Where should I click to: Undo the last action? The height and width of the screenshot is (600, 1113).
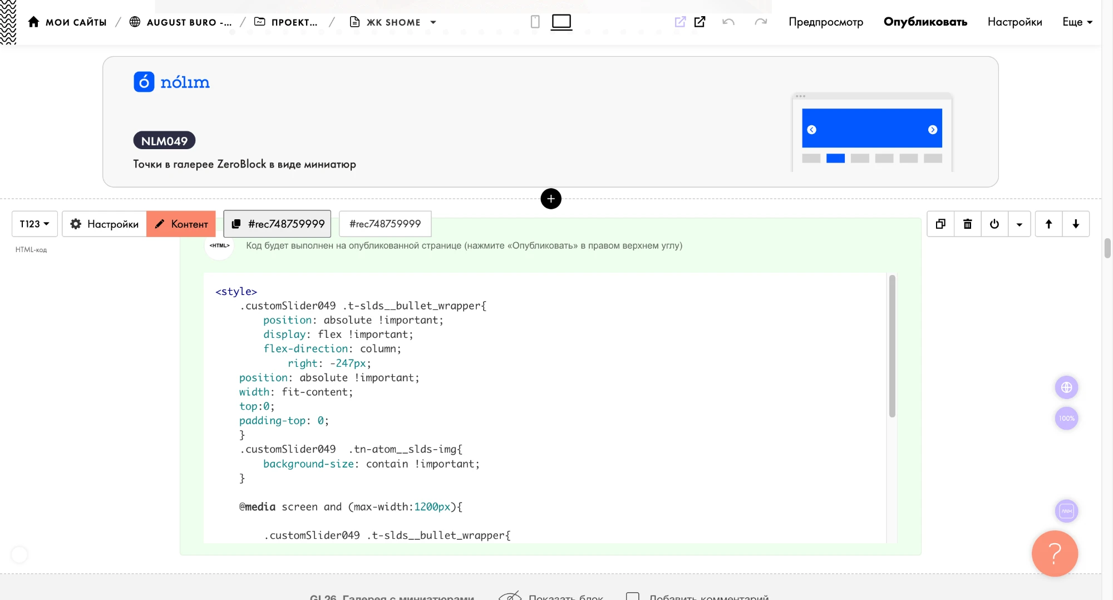click(728, 22)
